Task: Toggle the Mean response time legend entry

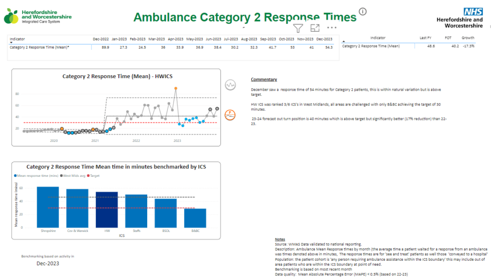Action: (x=37, y=176)
